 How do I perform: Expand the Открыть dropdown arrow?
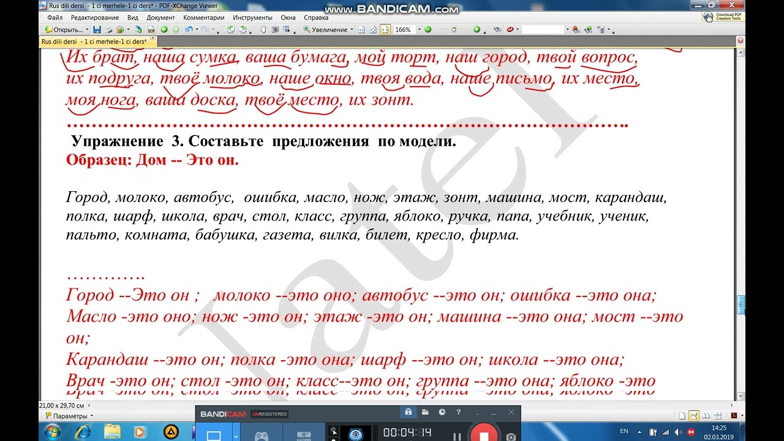[87, 29]
